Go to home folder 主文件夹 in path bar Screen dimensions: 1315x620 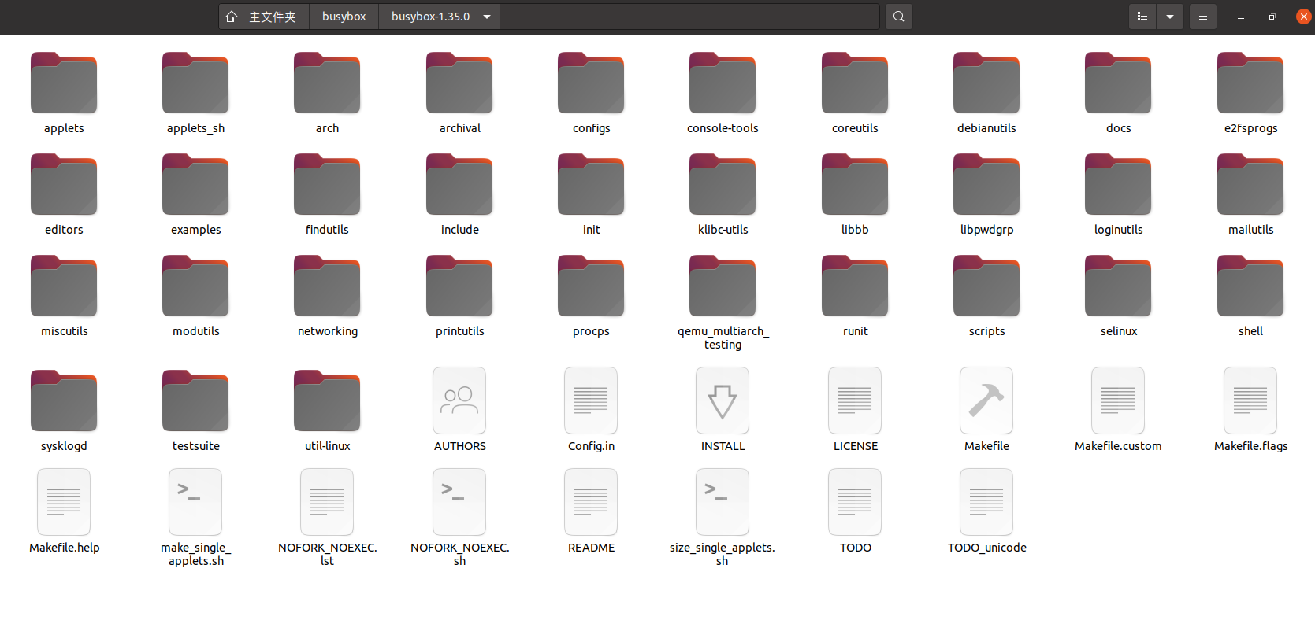tap(263, 17)
